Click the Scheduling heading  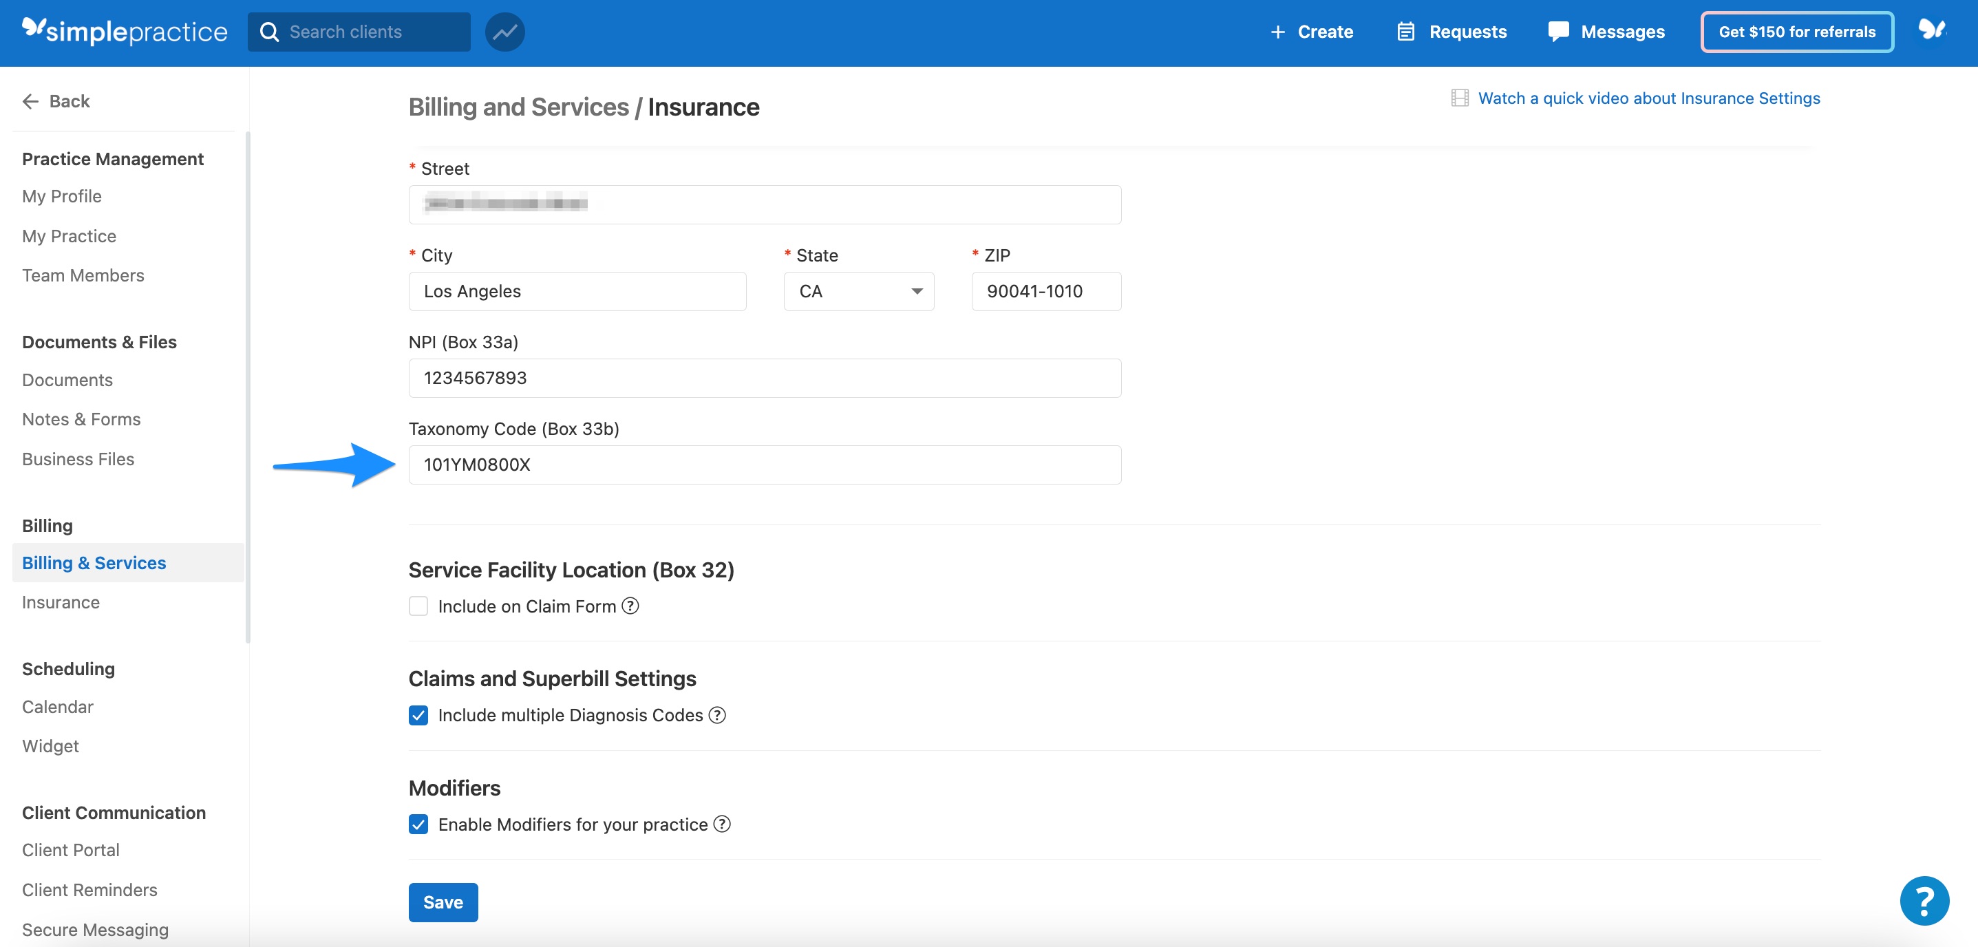coord(68,668)
